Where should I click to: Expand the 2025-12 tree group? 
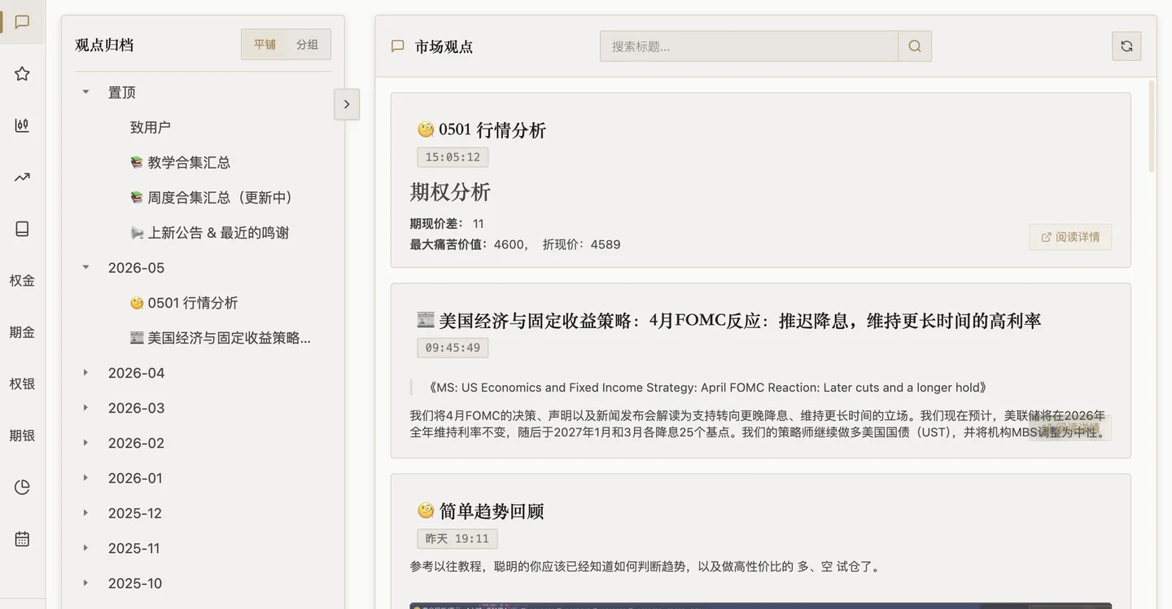pos(85,512)
